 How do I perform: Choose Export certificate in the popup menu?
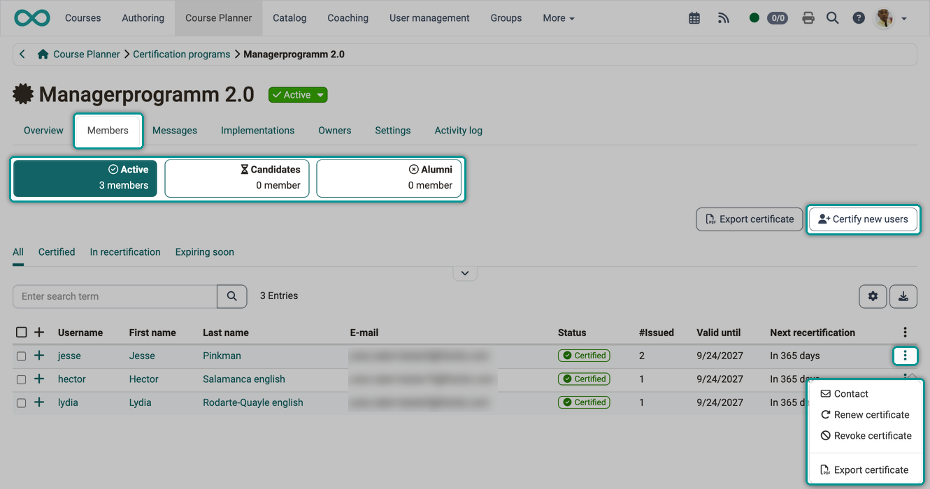pyautogui.click(x=865, y=470)
